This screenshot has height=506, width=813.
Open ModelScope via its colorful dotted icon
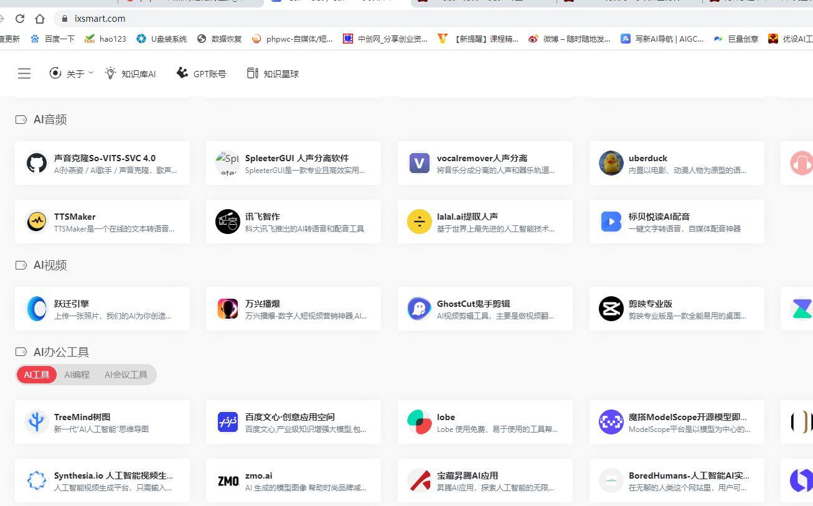coord(611,422)
